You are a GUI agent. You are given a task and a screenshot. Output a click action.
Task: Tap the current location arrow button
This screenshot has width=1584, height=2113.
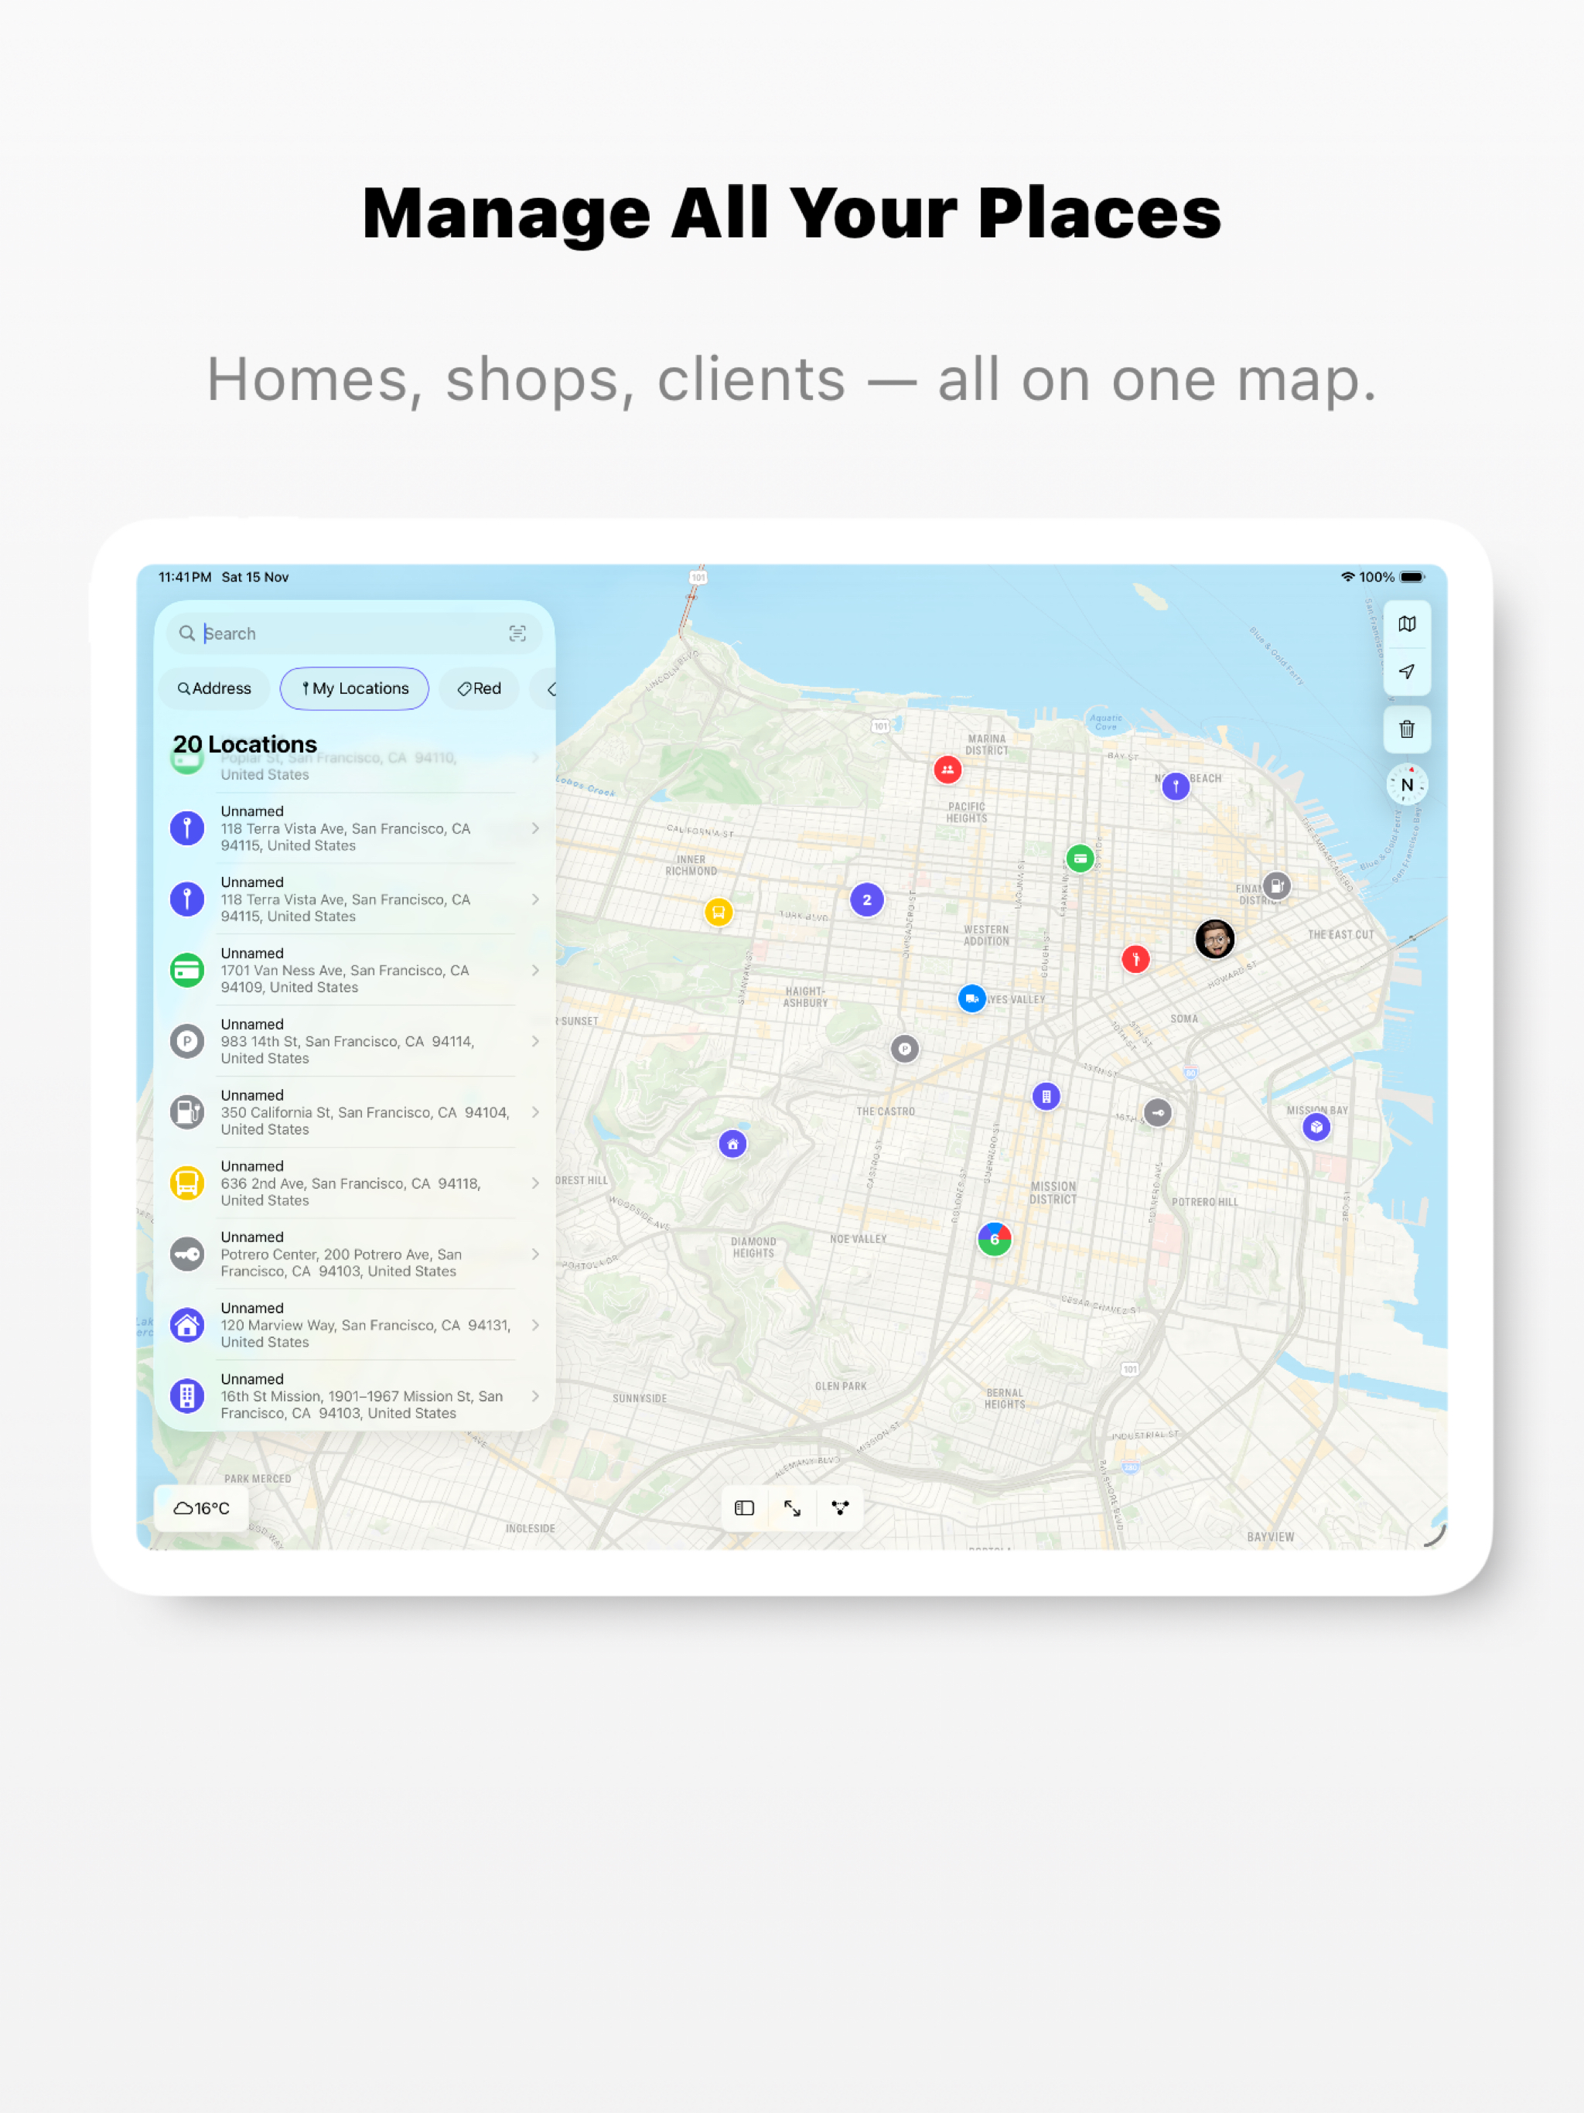pyautogui.click(x=1406, y=671)
